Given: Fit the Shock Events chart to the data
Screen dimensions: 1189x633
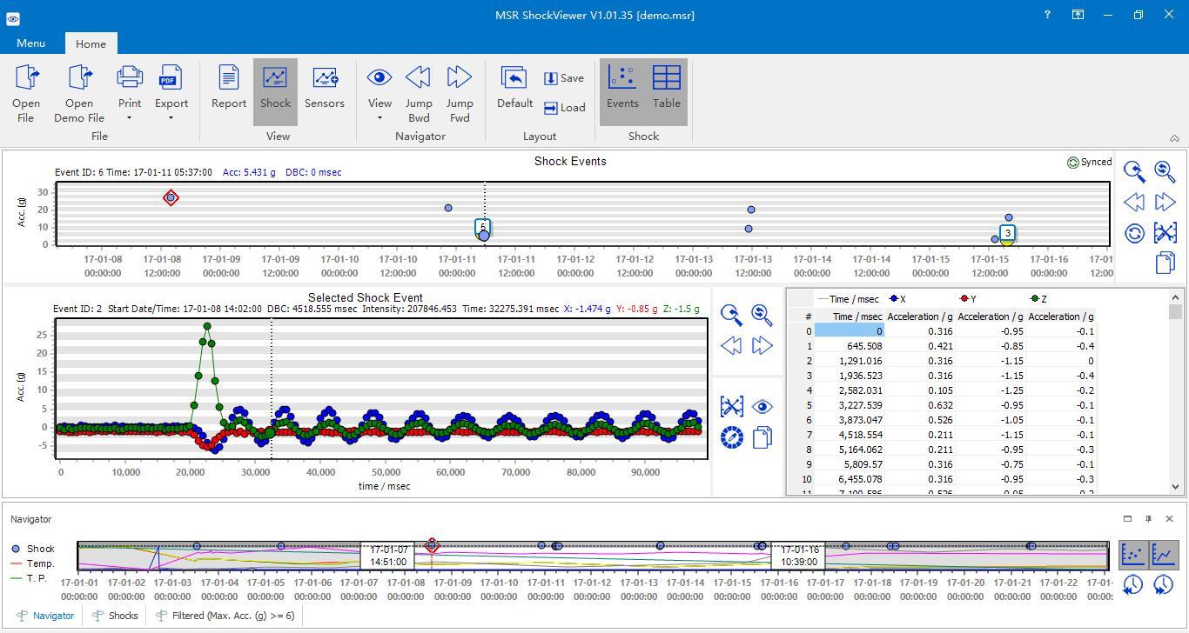Looking at the screenshot, I should tap(1165, 233).
